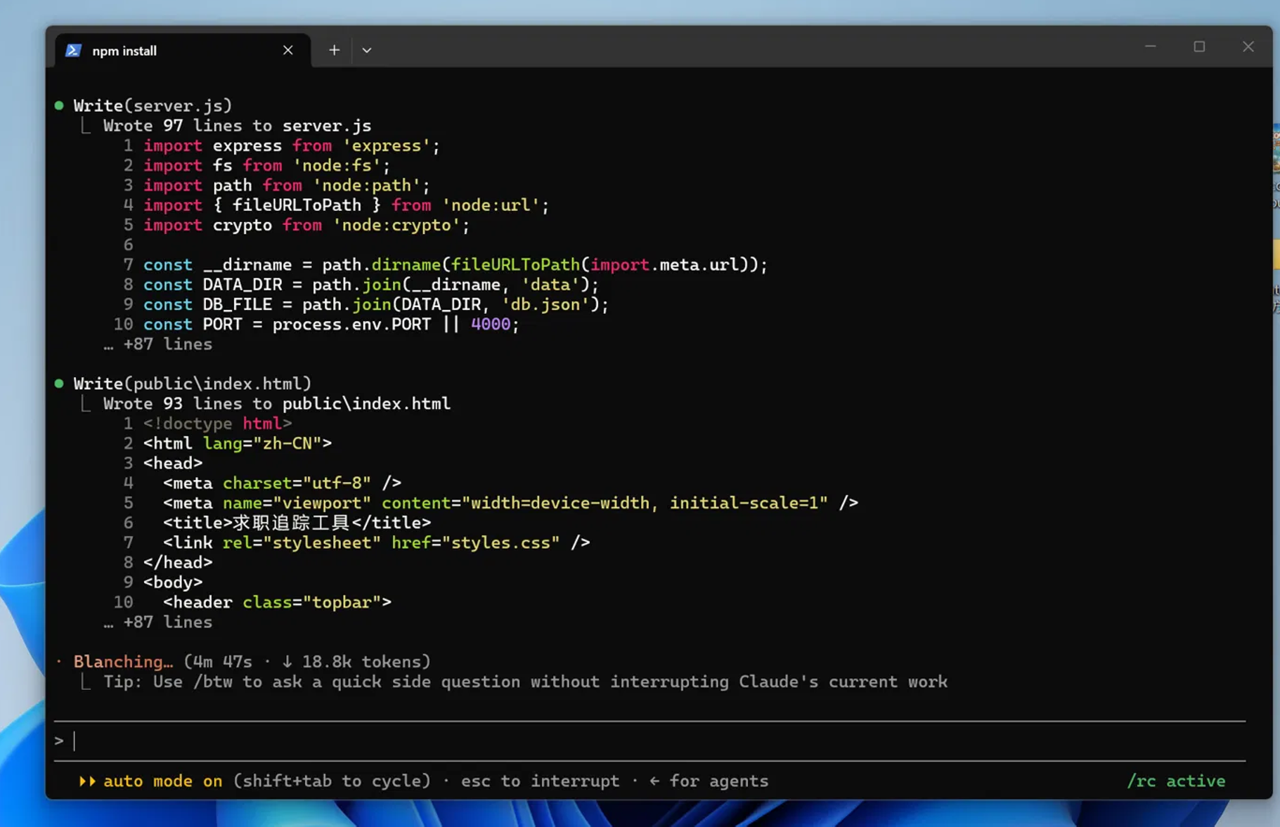Screen dimensions: 1280x827
Task: Close the terminal window
Action: point(1248,46)
